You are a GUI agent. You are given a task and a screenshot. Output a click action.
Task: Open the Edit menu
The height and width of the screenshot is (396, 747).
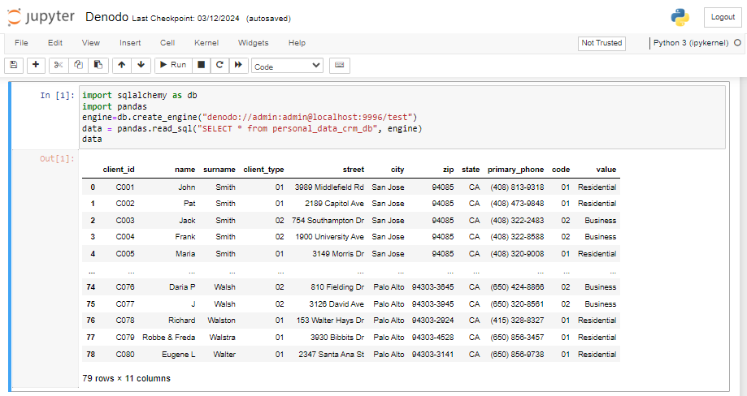tap(54, 43)
